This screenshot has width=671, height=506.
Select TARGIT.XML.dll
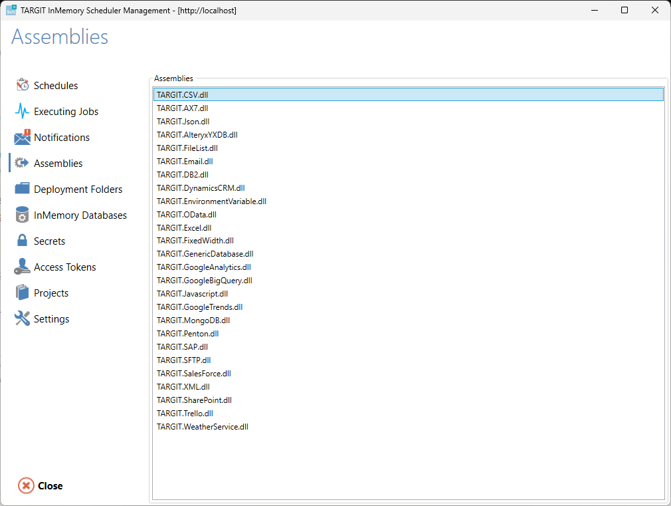coord(409,386)
